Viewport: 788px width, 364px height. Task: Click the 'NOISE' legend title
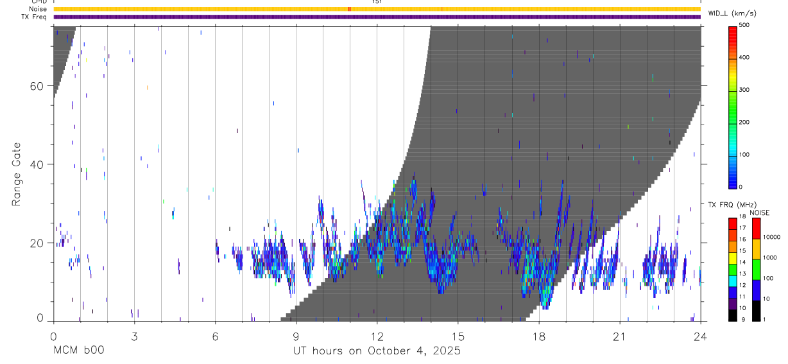point(760,213)
